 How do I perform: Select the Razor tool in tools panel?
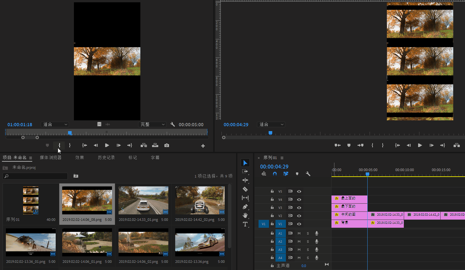point(245,189)
